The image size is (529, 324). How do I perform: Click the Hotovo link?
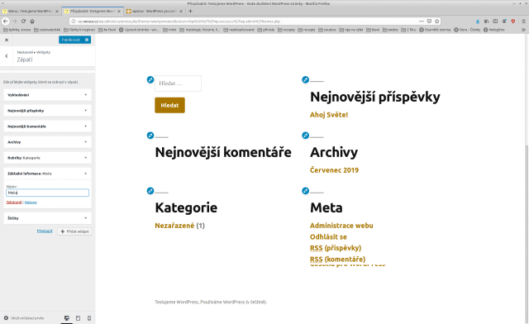tap(31, 202)
